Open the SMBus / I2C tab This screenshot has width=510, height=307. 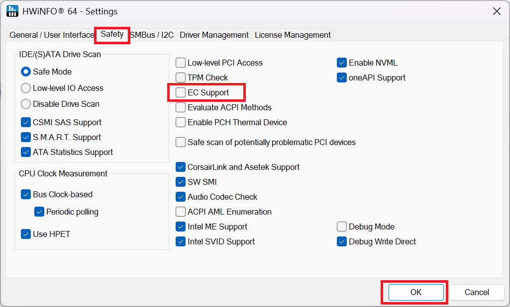click(x=152, y=35)
